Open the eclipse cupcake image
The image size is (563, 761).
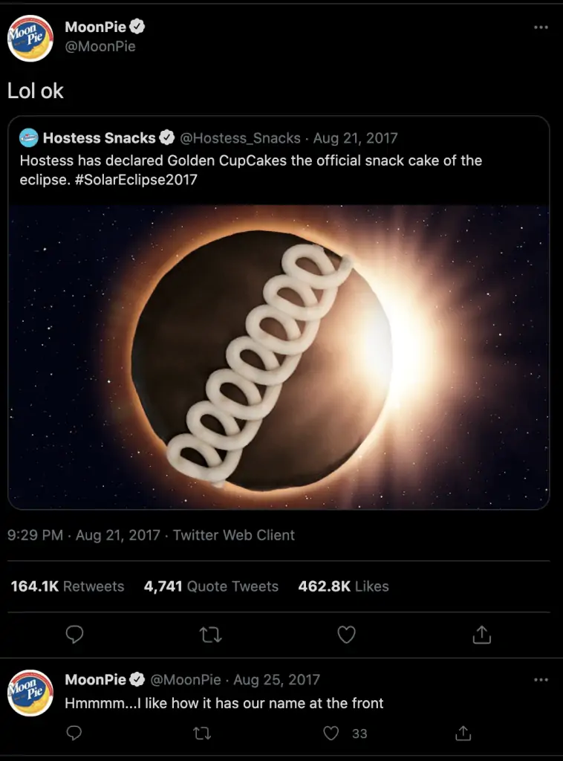pyautogui.click(x=279, y=357)
